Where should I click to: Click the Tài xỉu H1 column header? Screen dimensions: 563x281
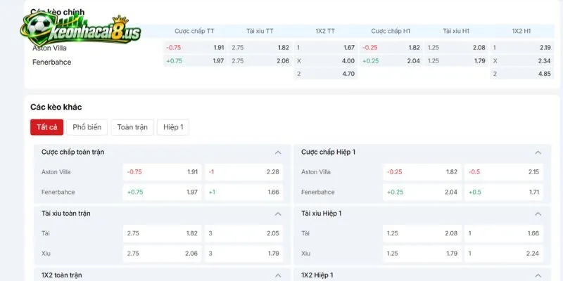(456, 31)
